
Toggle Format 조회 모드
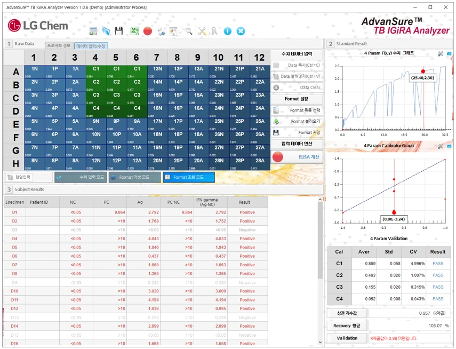189,177
